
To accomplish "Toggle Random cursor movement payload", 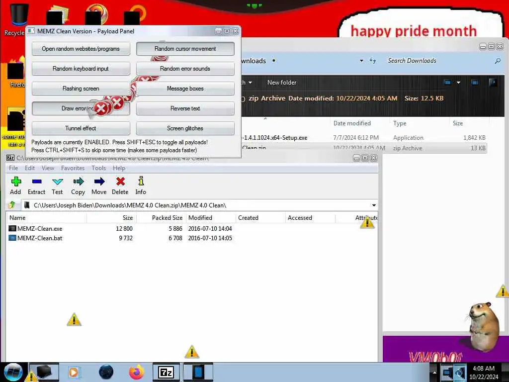I will [x=185, y=49].
